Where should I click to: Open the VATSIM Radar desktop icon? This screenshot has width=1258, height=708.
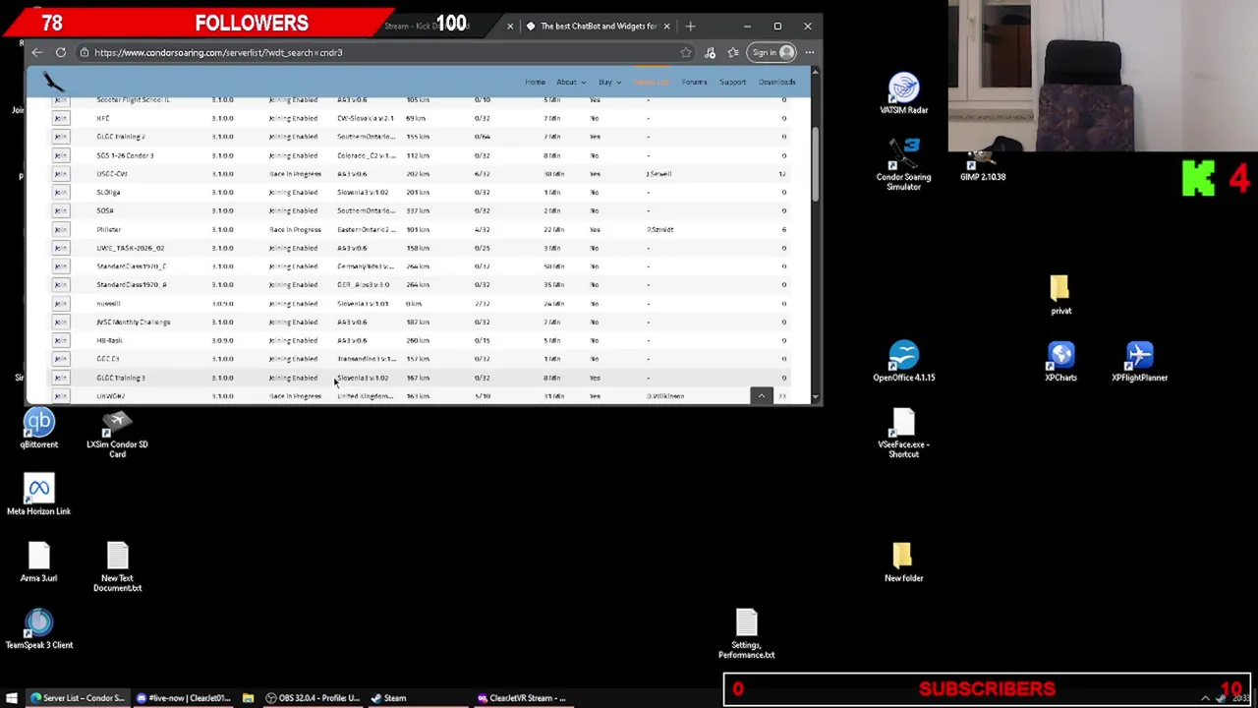pyautogui.click(x=903, y=94)
